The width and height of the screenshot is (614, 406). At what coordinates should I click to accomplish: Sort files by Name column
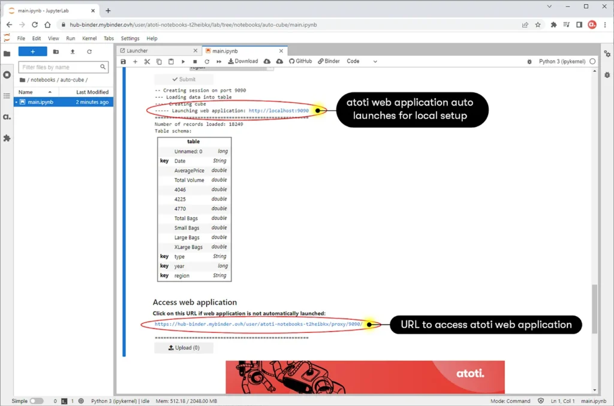(x=35, y=92)
